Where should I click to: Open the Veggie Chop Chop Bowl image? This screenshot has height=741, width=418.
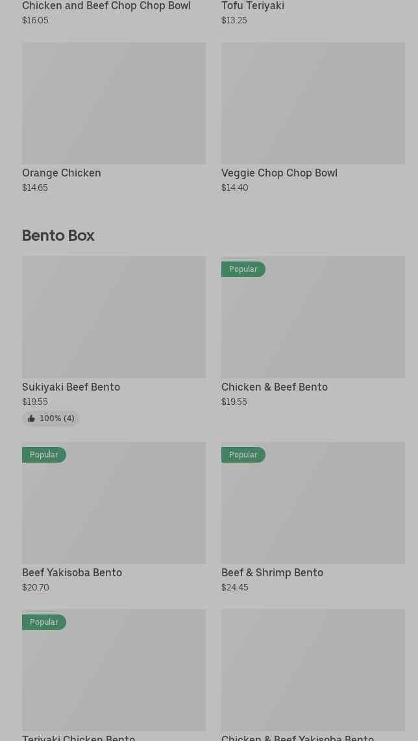click(313, 103)
